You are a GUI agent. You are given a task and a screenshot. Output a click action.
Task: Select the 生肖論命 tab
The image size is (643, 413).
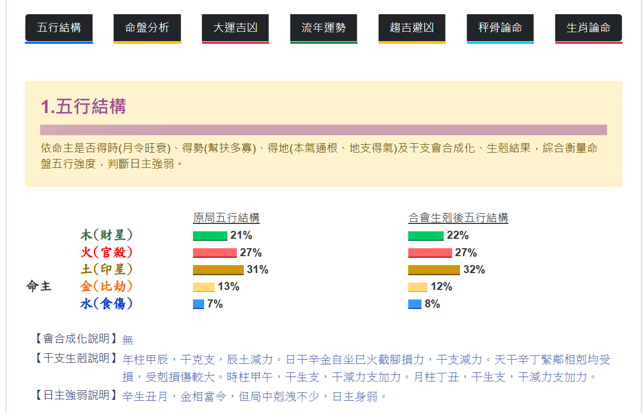pyautogui.click(x=589, y=28)
